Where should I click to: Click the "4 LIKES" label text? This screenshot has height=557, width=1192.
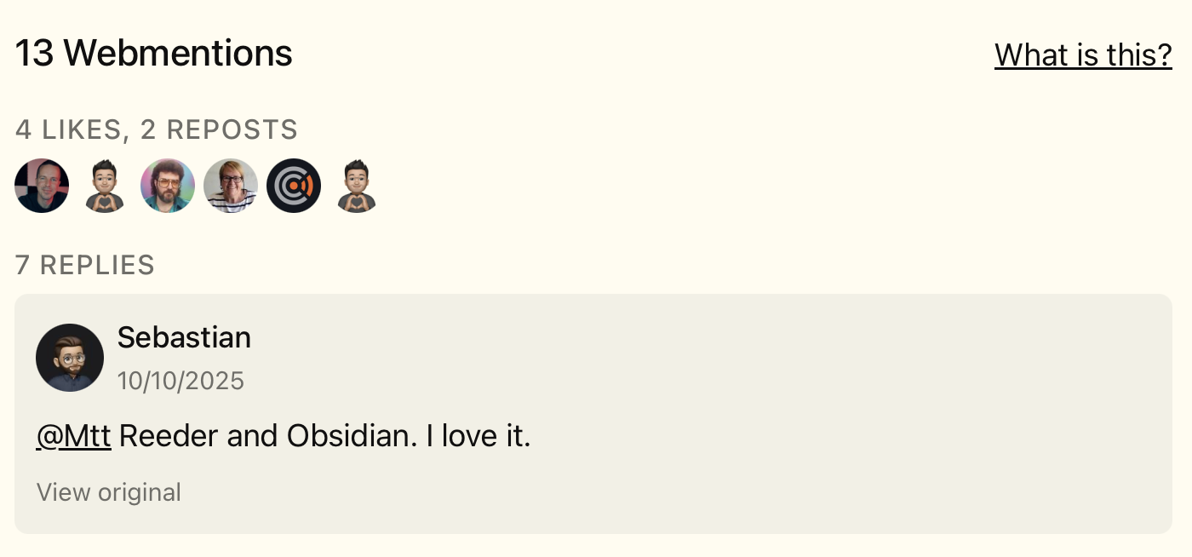(x=67, y=130)
